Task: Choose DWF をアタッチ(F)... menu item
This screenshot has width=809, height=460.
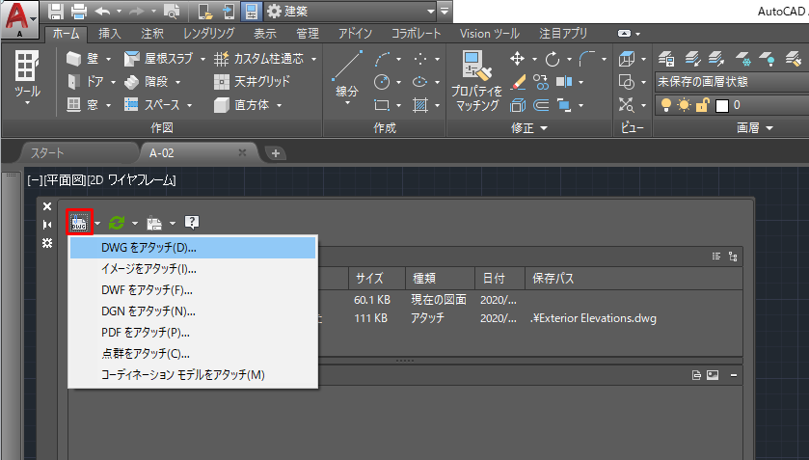Action: coord(193,290)
